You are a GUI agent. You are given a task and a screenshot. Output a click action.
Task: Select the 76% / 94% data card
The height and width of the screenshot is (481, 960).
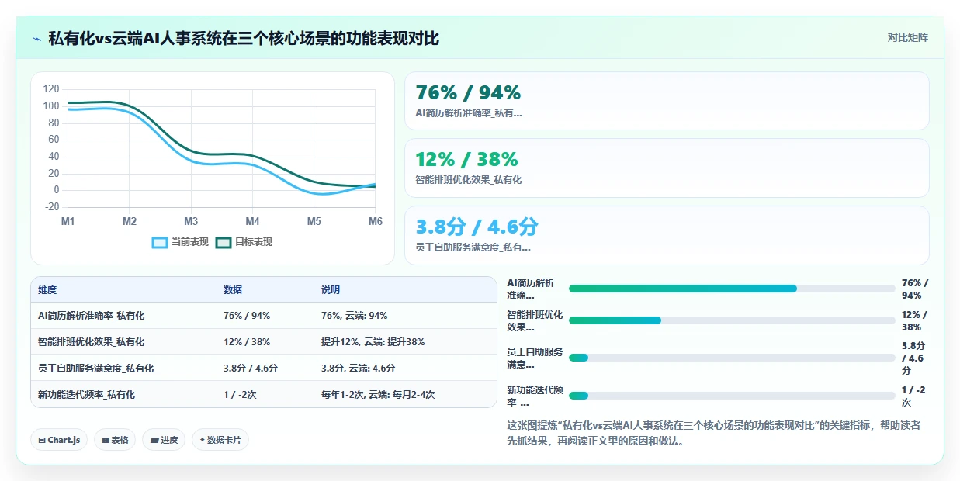coord(667,101)
